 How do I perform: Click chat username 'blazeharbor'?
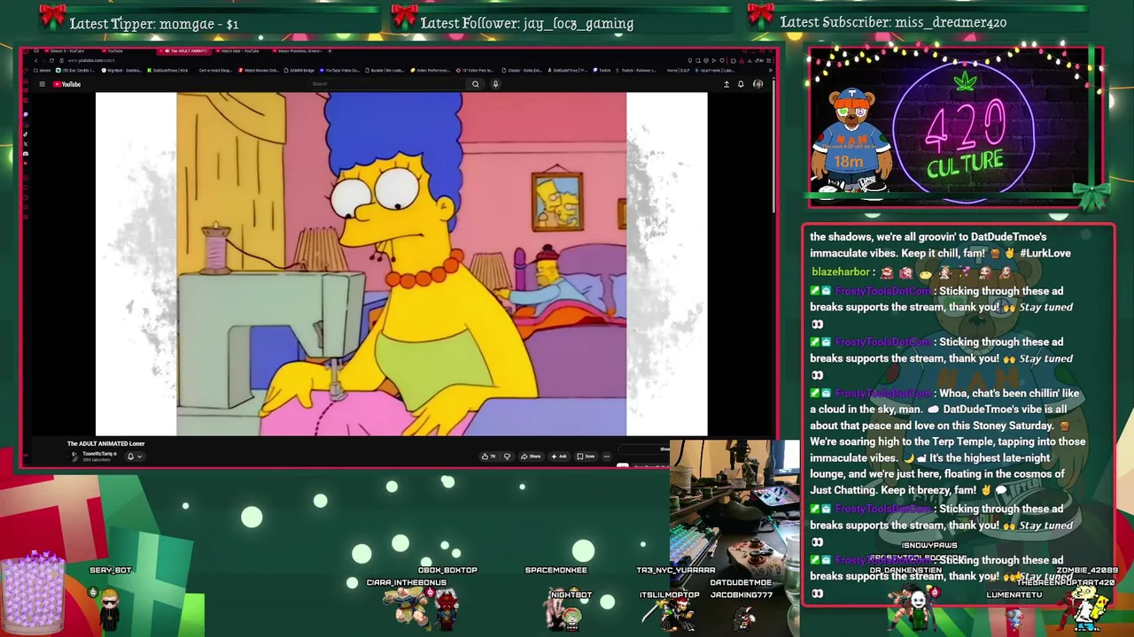click(x=840, y=272)
